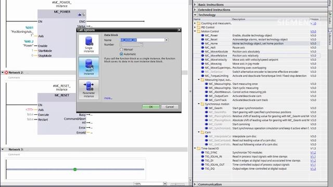Click the Motion Control folder icon
This screenshot has height=187, width=333.
tap(199, 31)
